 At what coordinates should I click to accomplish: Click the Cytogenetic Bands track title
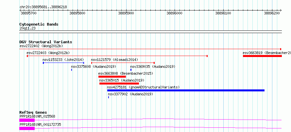coord(39,24)
